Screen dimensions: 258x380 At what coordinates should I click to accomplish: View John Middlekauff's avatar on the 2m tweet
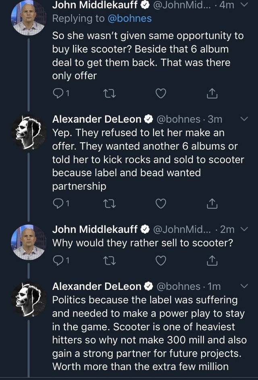point(28,243)
